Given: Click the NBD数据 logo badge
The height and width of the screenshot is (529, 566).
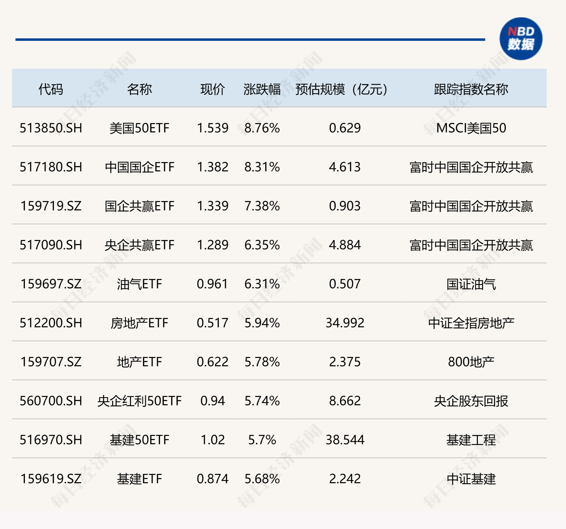Looking at the screenshot, I should [x=521, y=39].
